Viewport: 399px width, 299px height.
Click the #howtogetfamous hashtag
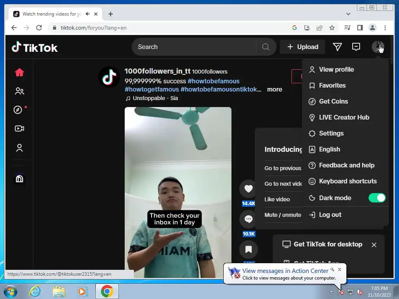click(x=152, y=90)
